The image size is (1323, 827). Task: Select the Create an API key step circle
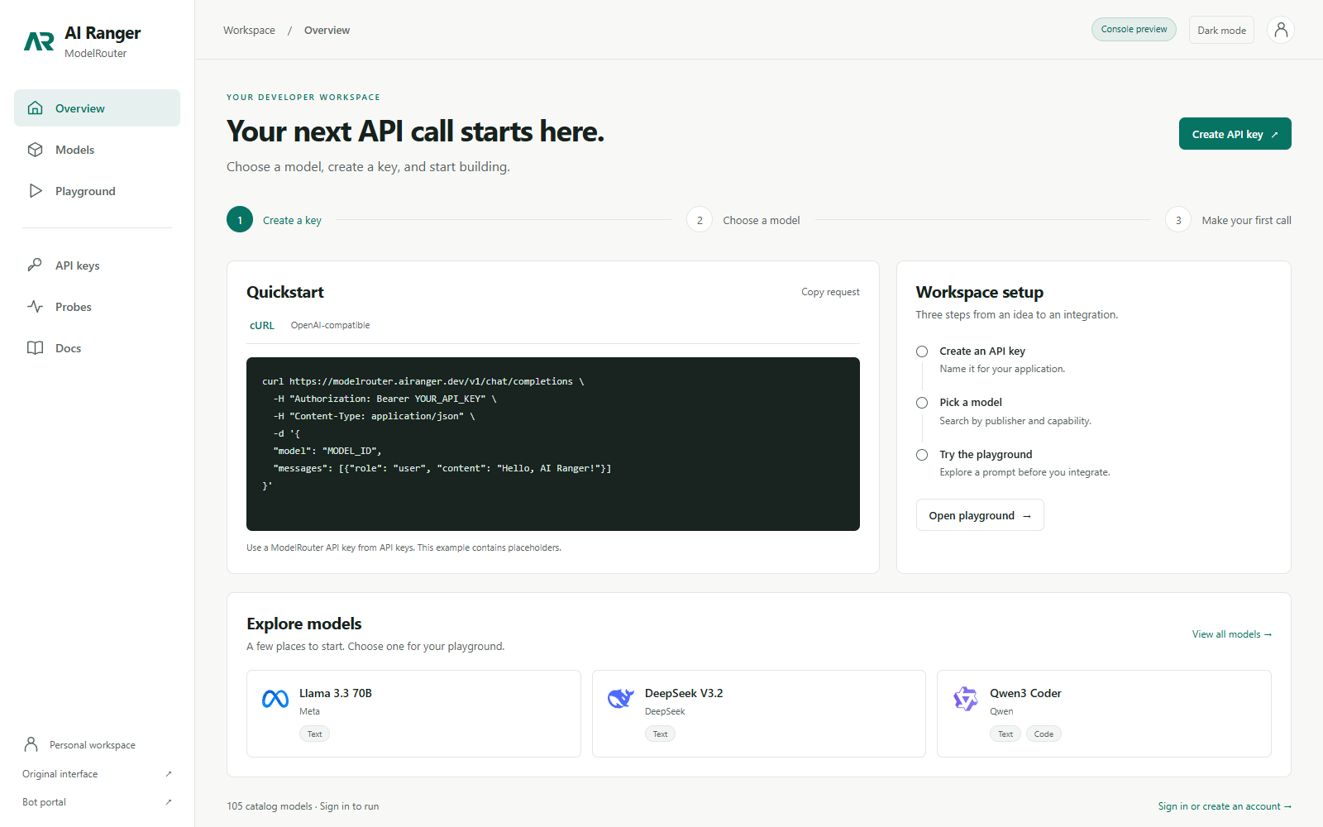[x=922, y=351]
